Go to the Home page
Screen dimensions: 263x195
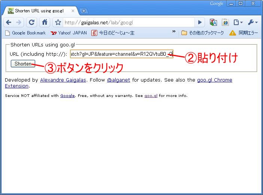[45, 22]
